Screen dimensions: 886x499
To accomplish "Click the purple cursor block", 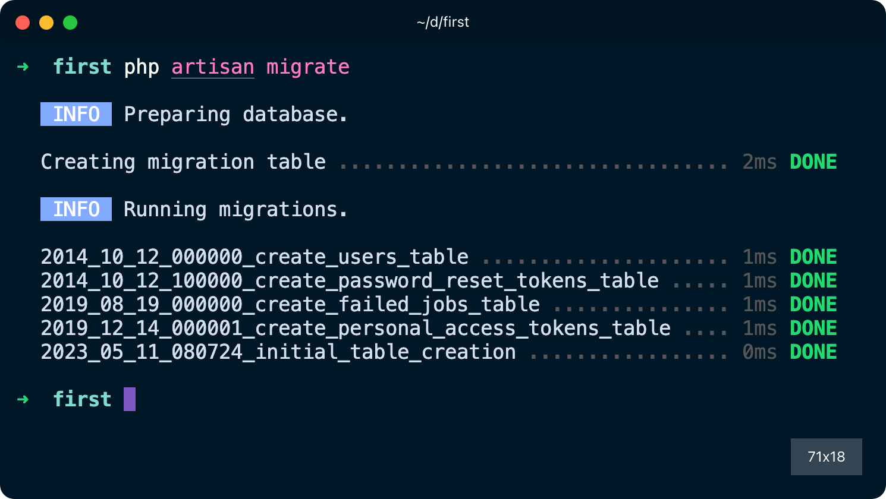I will (x=130, y=399).
